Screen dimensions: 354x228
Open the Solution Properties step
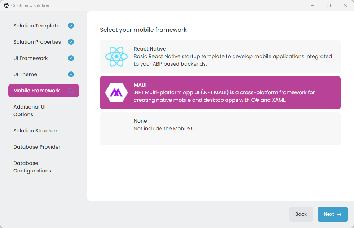point(44,42)
